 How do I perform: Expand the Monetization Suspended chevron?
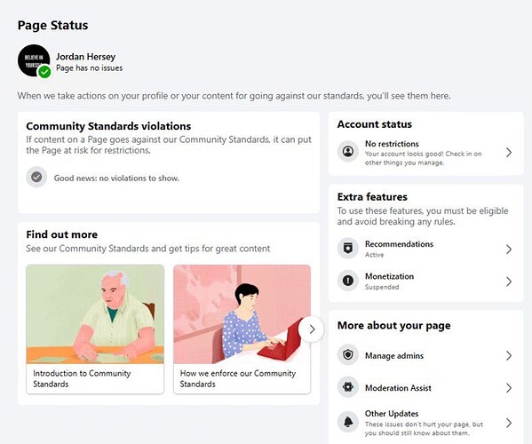pos(509,281)
